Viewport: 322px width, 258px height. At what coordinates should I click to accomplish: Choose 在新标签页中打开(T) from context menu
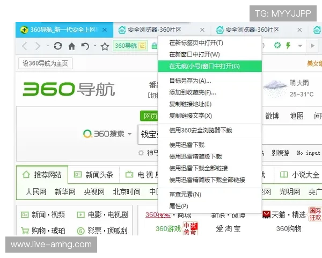click(210, 43)
